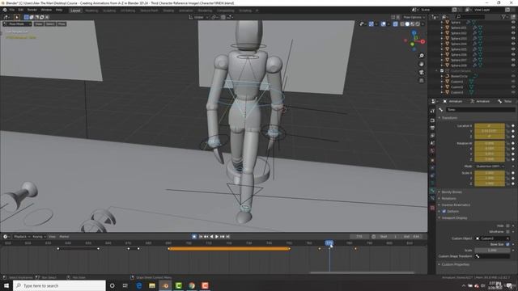Open the Output properties tab
The image size is (518, 291).
pos(432,128)
